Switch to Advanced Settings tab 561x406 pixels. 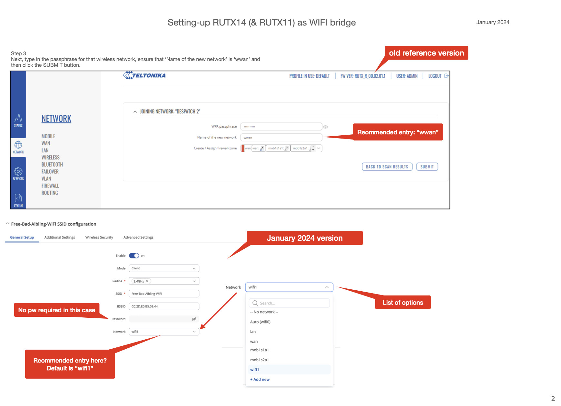point(138,237)
